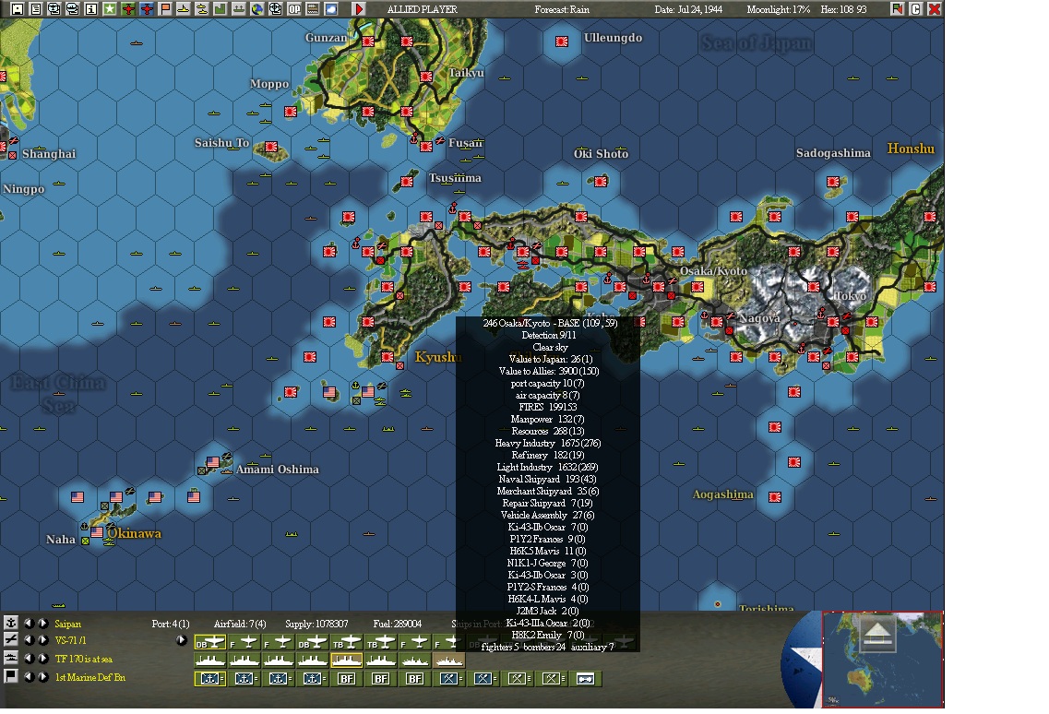Select the yellow-highlighted ship task force icon
The width and height of the screenshot is (1049, 714).
pyautogui.click(x=347, y=660)
